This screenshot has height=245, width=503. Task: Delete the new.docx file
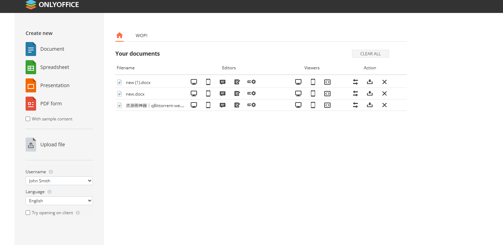tap(385, 93)
